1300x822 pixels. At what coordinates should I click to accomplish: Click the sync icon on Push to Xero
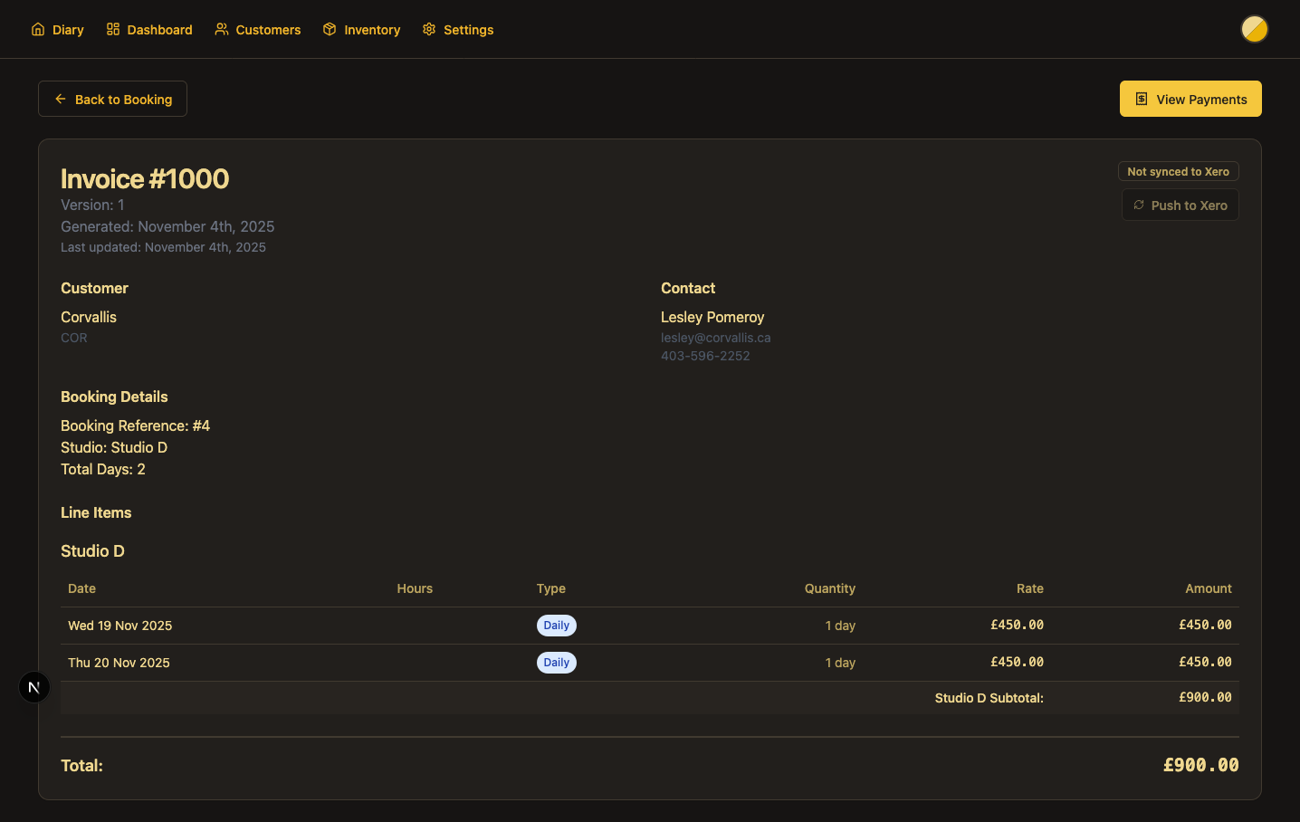click(x=1138, y=205)
